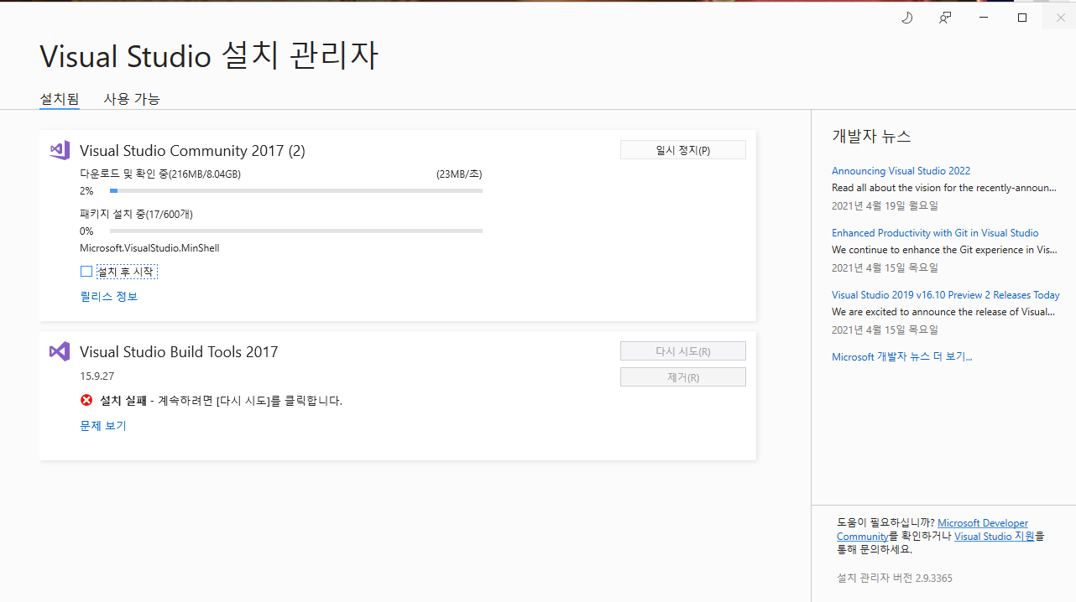Screen dimensions: 1076x602
Task: Click the package install progress bar at 0%
Action: (x=296, y=231)
